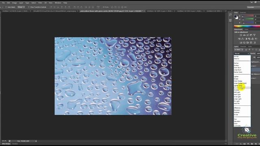The width and height of the screenshot is (260, 146).
Task: Click the green (G) color slider
Action: [x=247, y=19]
